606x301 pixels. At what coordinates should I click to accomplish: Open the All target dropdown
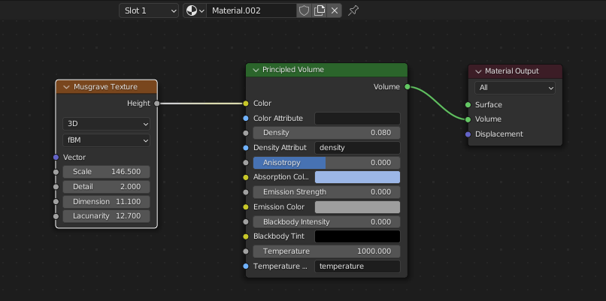pos(515,88)
